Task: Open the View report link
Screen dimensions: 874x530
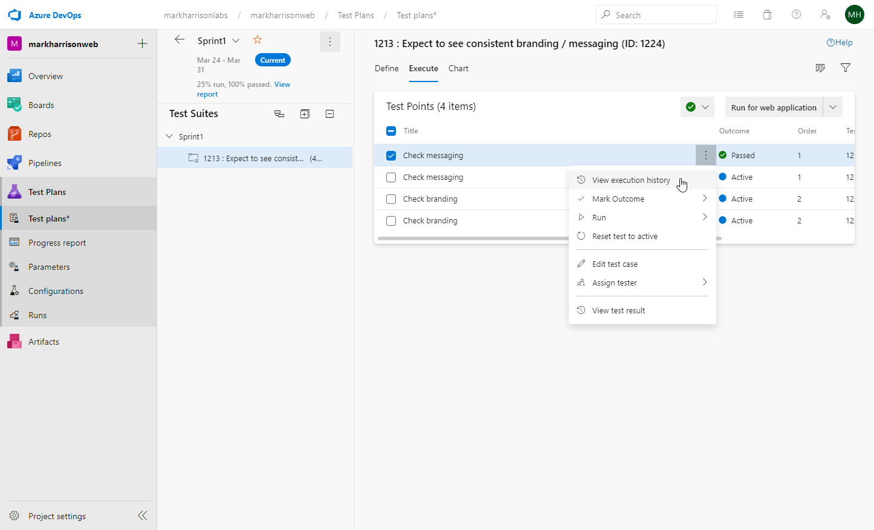Action: (282, 85)
